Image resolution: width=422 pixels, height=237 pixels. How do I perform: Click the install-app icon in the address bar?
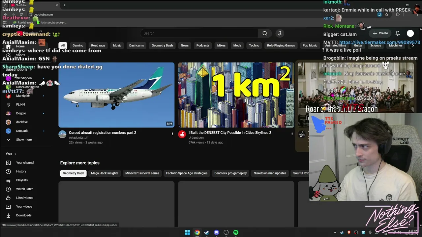pyautogui.click(x=379, y=14)
